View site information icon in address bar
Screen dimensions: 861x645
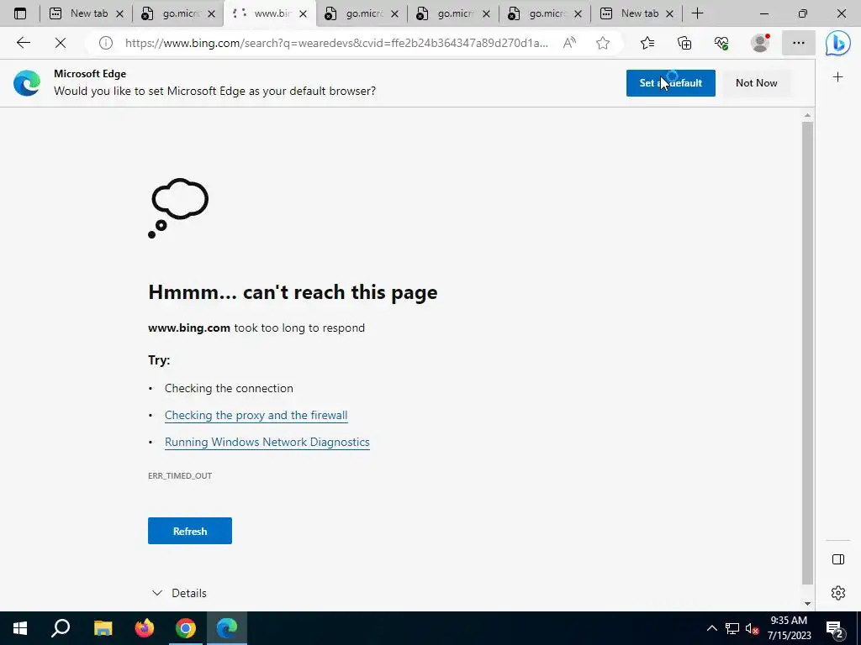point(105,43)
